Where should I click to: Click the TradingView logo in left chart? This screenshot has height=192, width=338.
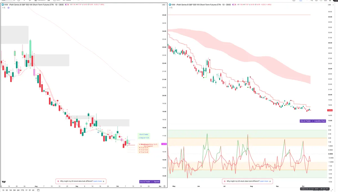(4, 182)
